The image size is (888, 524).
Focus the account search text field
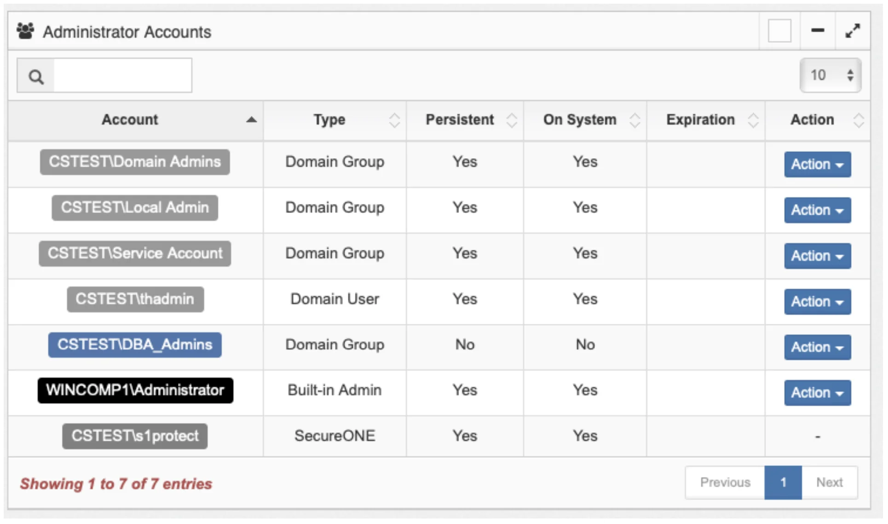(122, 75)
